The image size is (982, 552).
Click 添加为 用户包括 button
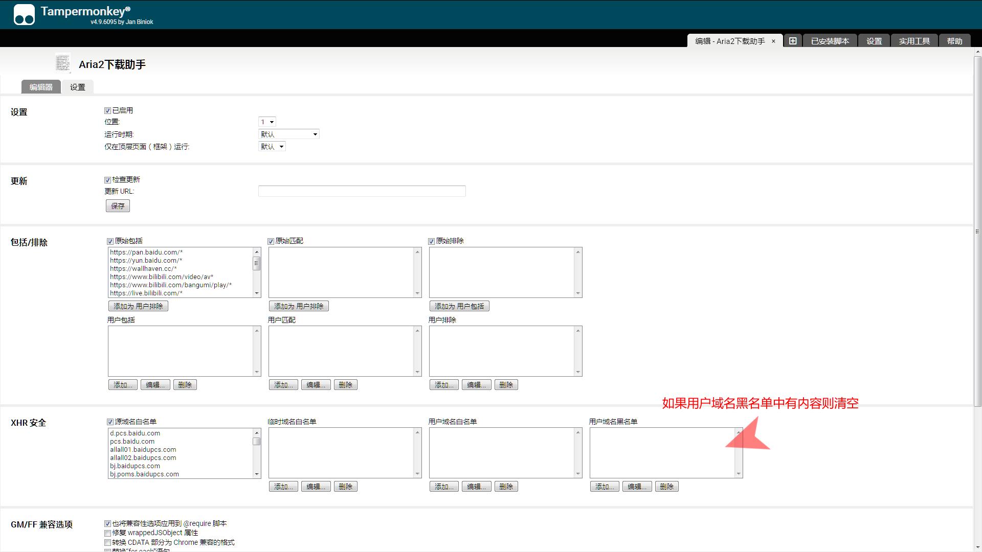click(459, 306)
